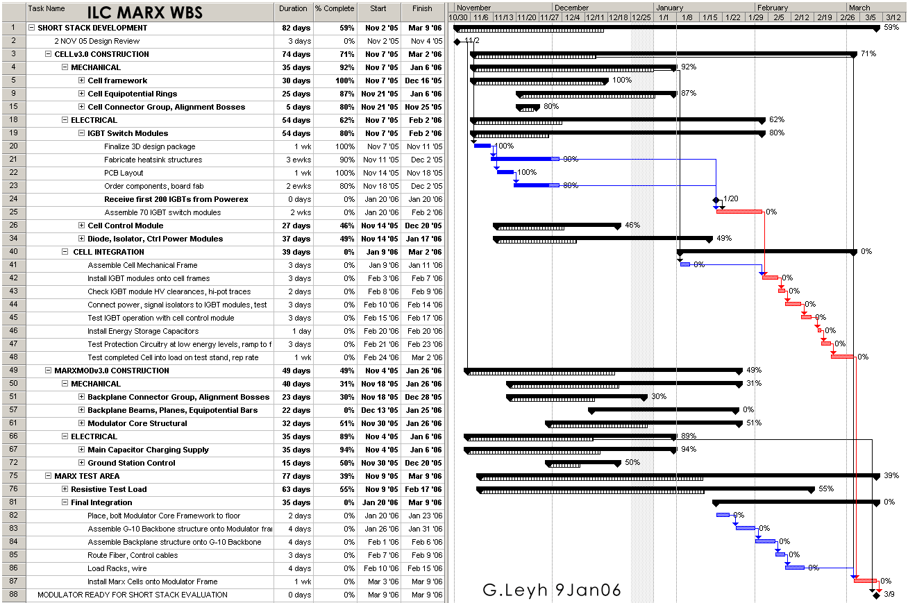
Task: Click the % Complete column header
Action: tap(335, 9)
